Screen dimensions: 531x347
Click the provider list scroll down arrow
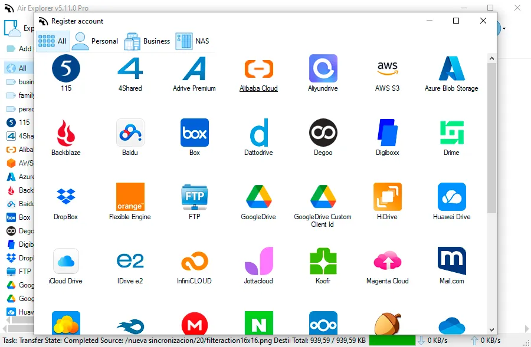pos(491,330)
